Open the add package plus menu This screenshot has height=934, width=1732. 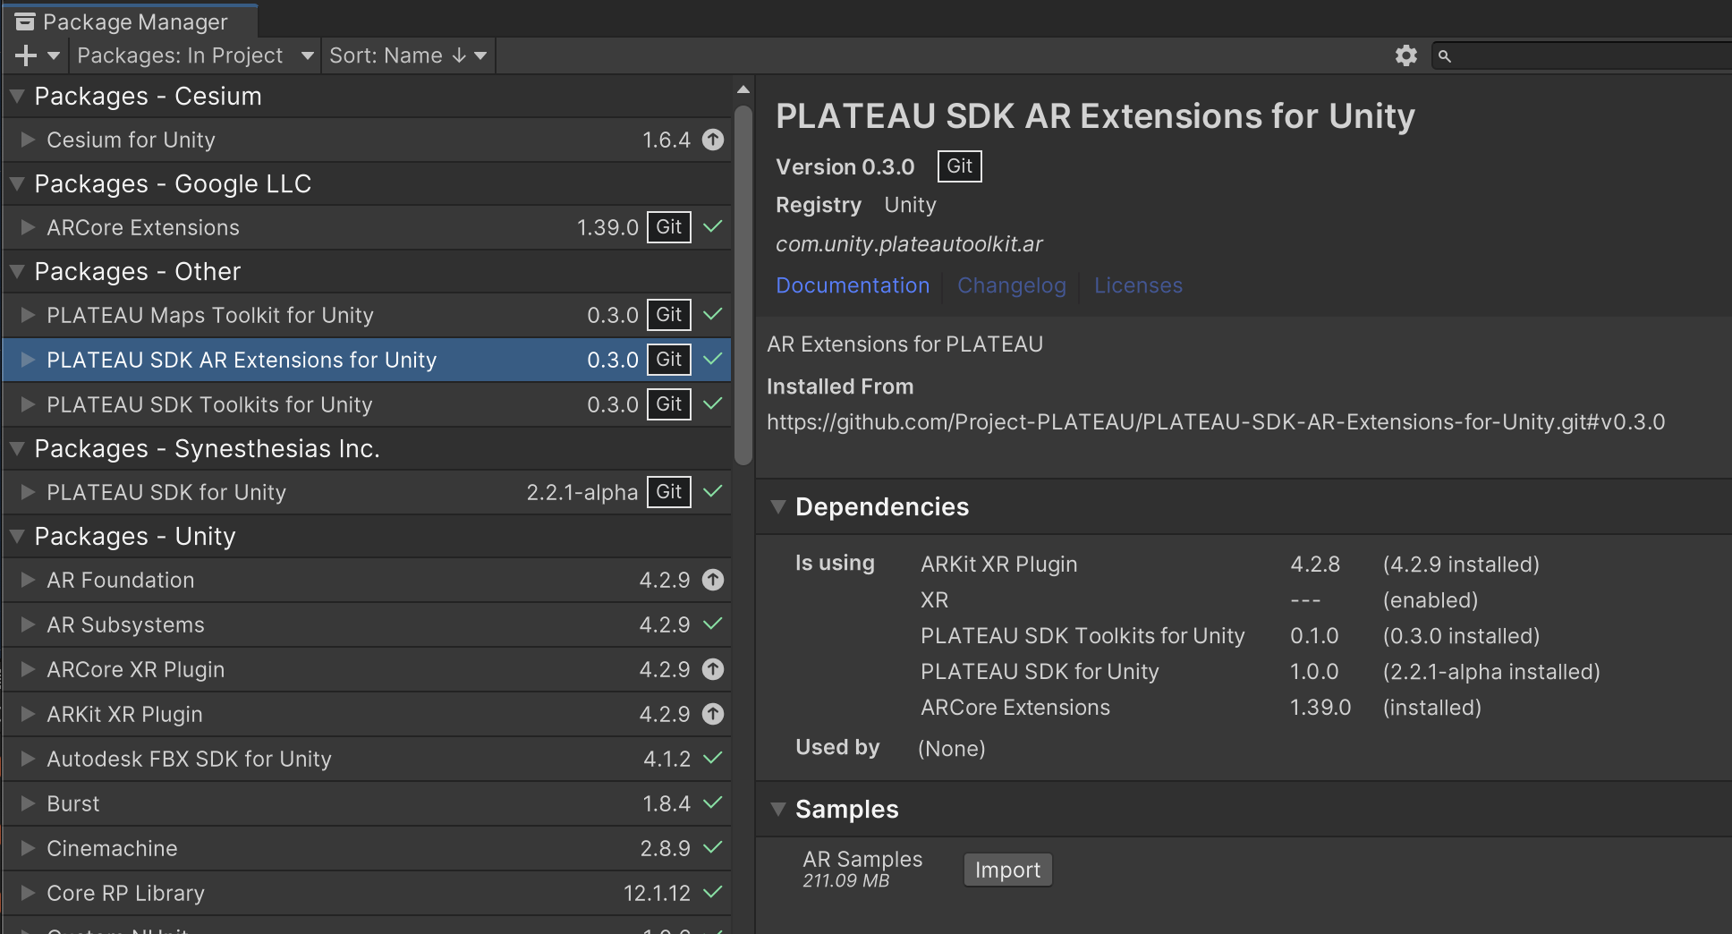tap(38, 55)
